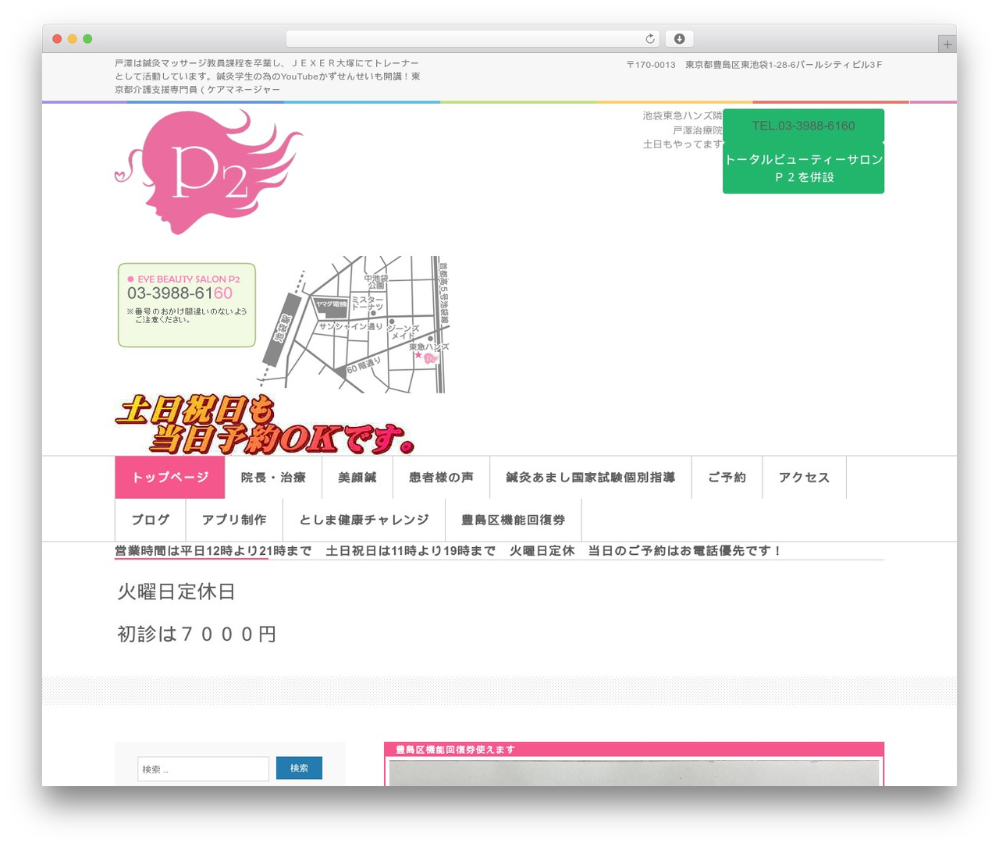This screenshot has height=846, width=999.
Task: Click the image under the 豊島区機能回復券 heading
Action: (x=634, y=773)
